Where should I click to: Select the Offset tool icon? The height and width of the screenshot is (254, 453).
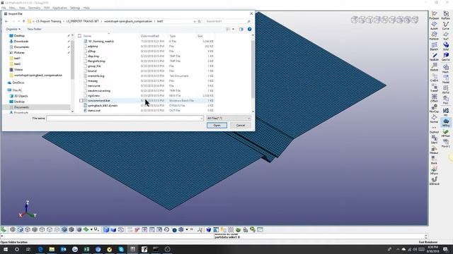434,98
